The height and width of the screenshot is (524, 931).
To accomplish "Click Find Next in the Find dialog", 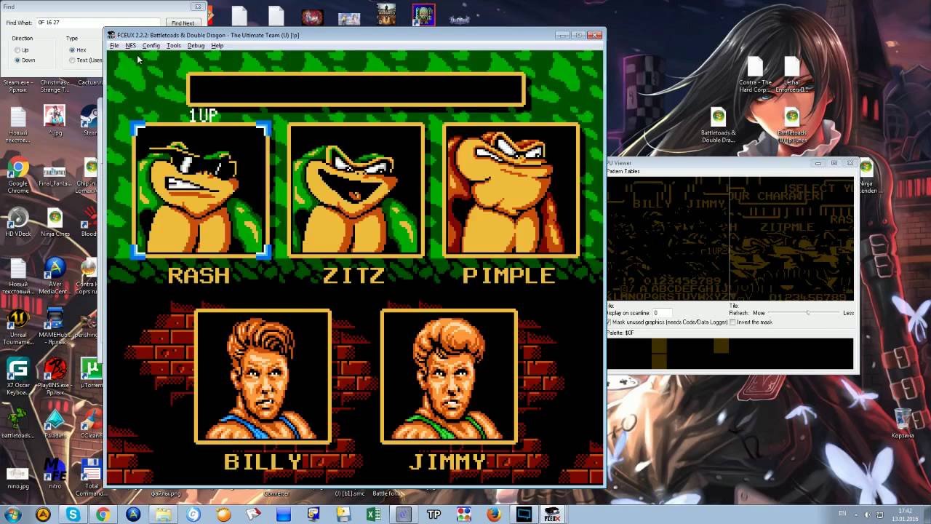I will pyautogui.click(x=183, y=23).
